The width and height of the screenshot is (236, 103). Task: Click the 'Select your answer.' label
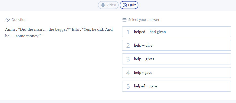144,20
